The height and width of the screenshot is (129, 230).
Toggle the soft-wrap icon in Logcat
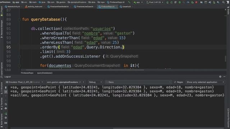6,104
